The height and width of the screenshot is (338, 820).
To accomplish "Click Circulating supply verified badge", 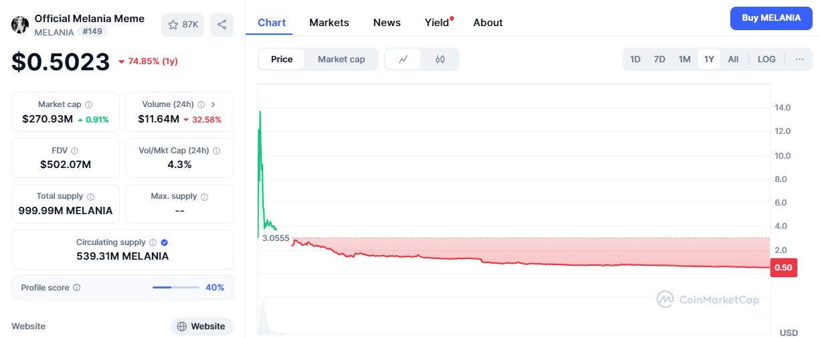I will click(x=164, y=242).
